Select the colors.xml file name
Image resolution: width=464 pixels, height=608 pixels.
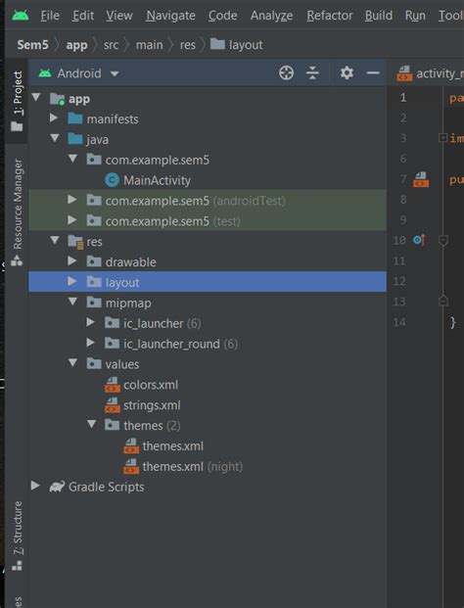coord(151,385)
